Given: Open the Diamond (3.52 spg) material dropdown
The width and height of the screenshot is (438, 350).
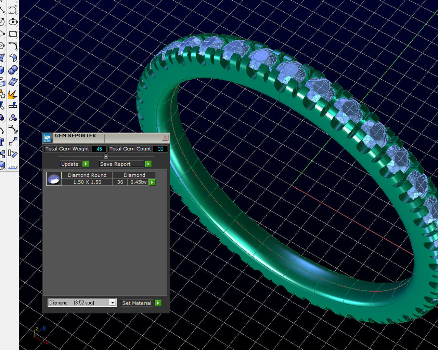Looking at the screenshot, I should coord(112,302).
